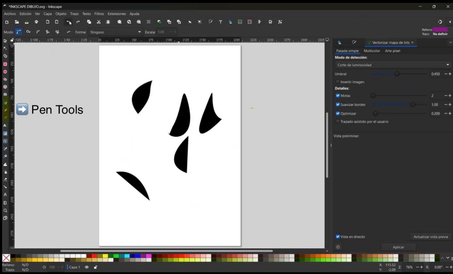
Task: Click the New document icon
Action: (x=7, y=22)
